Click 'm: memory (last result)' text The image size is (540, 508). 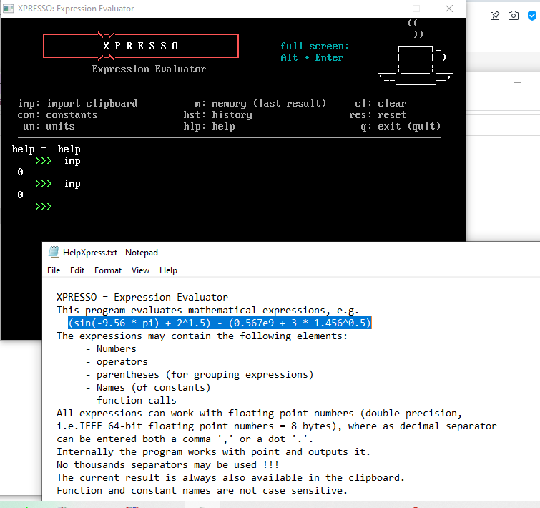[x=260, y=103]
